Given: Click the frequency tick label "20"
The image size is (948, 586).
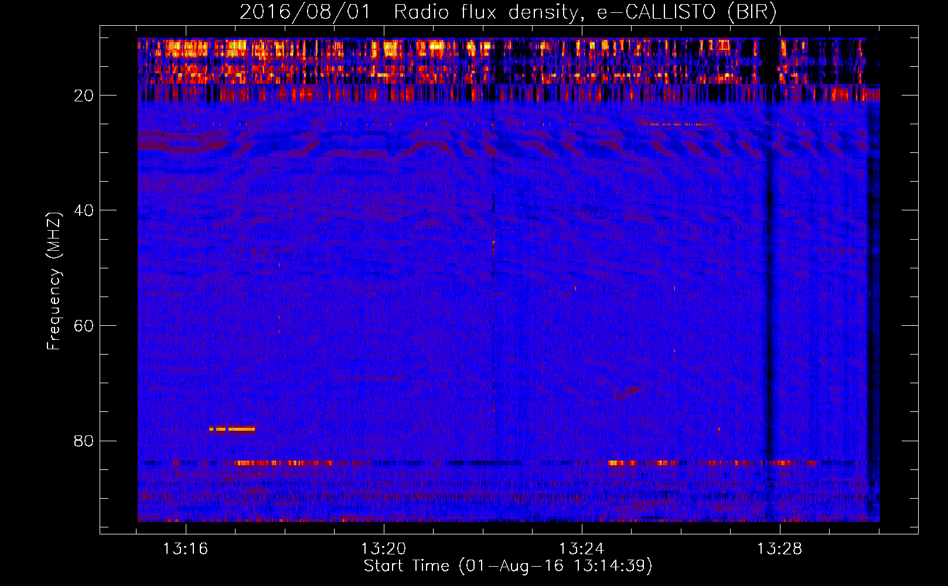Looking at the screenshot, I should tap(84, 96).
